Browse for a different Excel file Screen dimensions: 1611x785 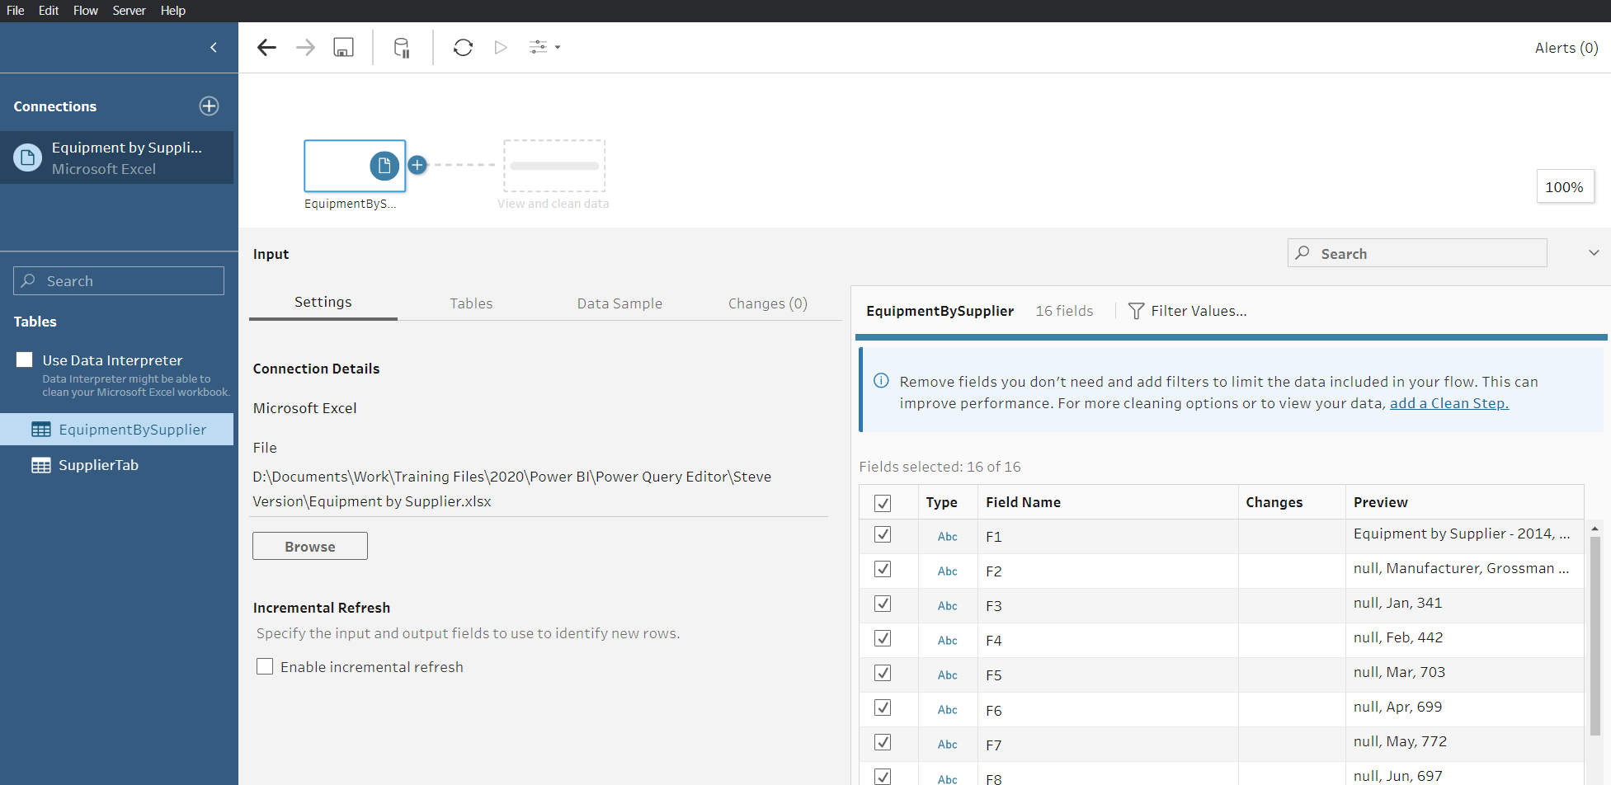click(x=309, y=546)
